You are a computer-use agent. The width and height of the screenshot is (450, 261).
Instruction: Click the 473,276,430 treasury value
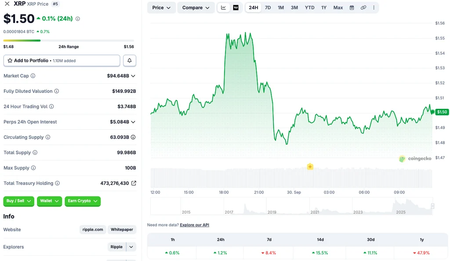click(x=115, y=183)
